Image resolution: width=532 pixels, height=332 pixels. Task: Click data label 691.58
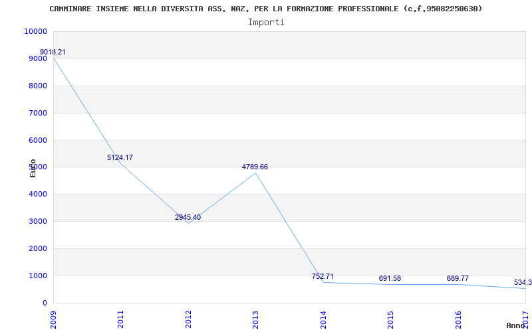(390, 278)
